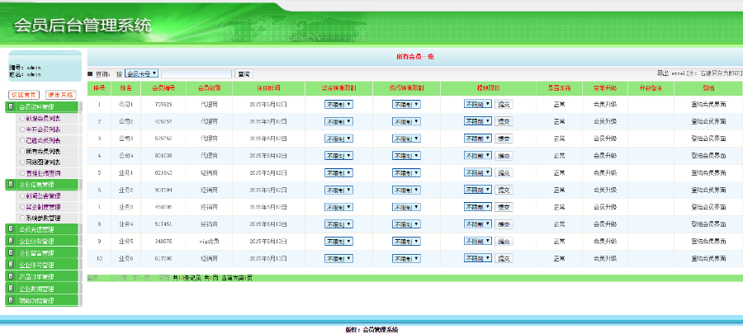This screenshot has height=334, width=743.
Task: Click the book icon beside 企业留言管理
Action: 11,252
